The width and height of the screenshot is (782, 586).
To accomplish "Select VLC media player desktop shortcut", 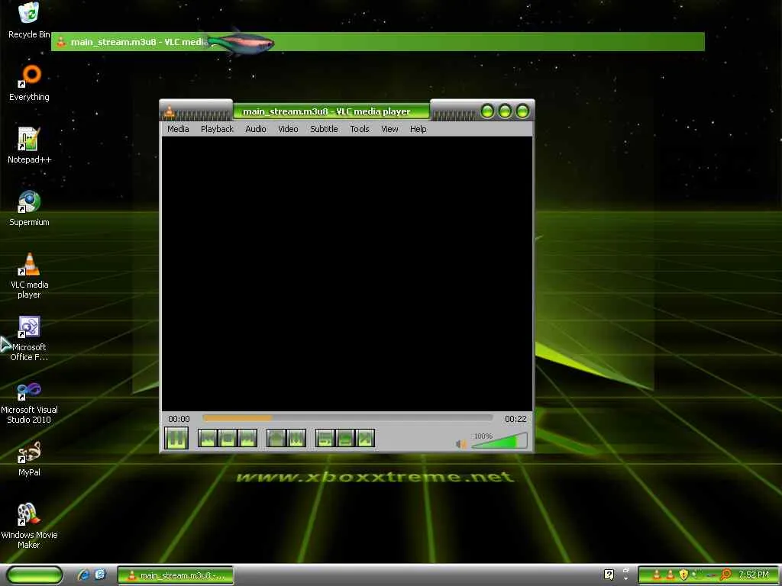I will tap(29, 275).
